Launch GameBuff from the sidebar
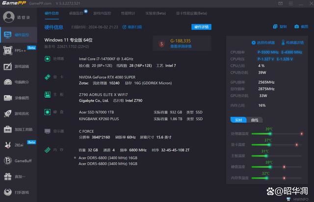 [x=17, y=160]
